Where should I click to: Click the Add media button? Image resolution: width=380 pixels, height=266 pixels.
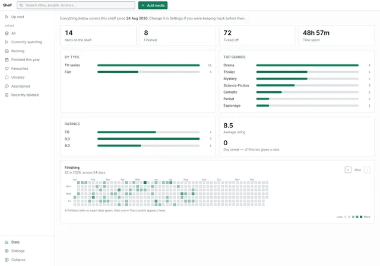153,5
